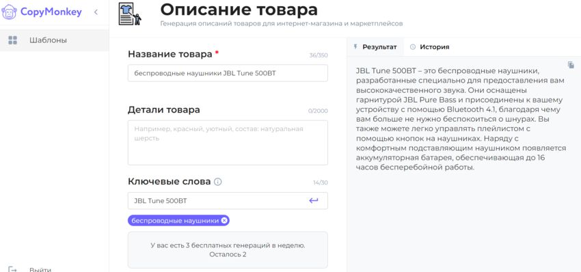Click the Название товара label
Screen dimensions: 581x272
point(170,54)
